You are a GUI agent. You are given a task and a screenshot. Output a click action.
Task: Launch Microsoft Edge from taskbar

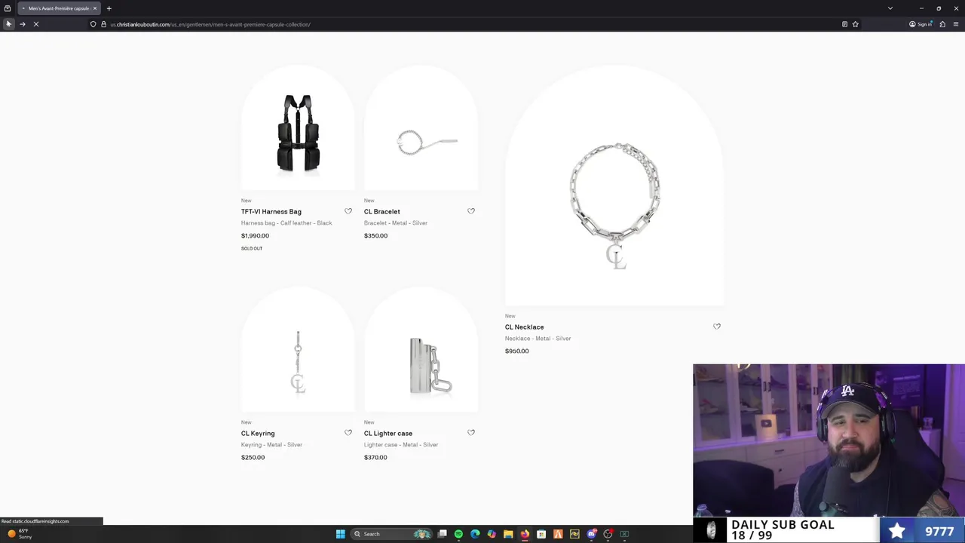(475, 534)
